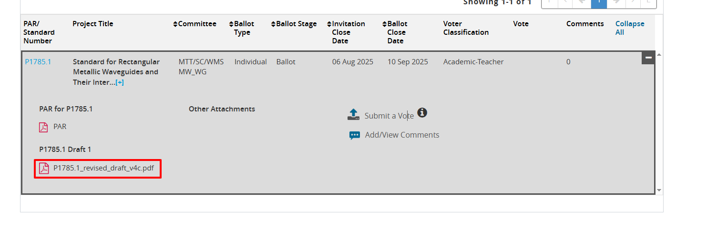This screenshot has width=717, height=230.
Task: Click the PAR PDF file icon
Action: 43,127
